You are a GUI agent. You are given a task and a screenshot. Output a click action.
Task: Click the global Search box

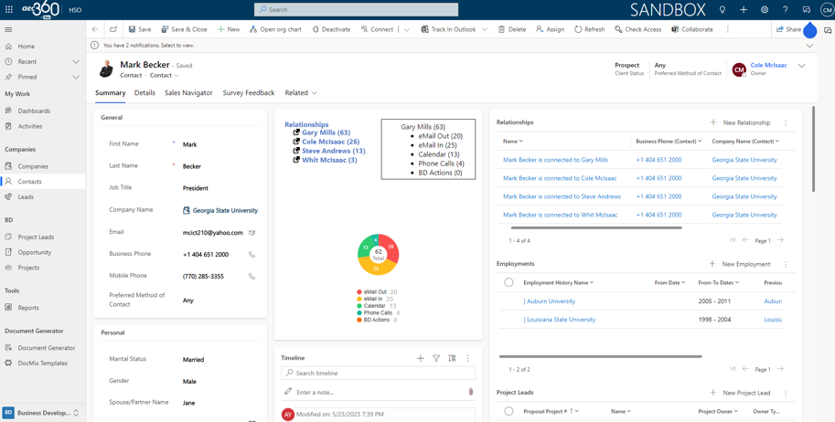click(357, 9)
